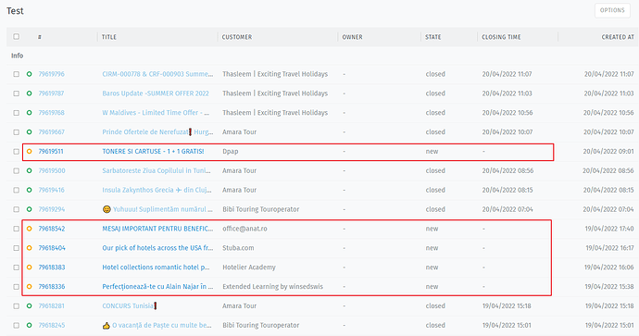This screenshot has height=336, width=639.
Task: Check the box for ticket 79619500
Action: (17, 170)
